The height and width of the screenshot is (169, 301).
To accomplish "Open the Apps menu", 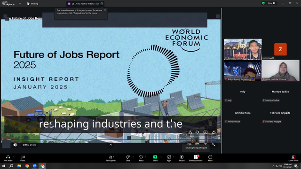I will coord(169,158).
